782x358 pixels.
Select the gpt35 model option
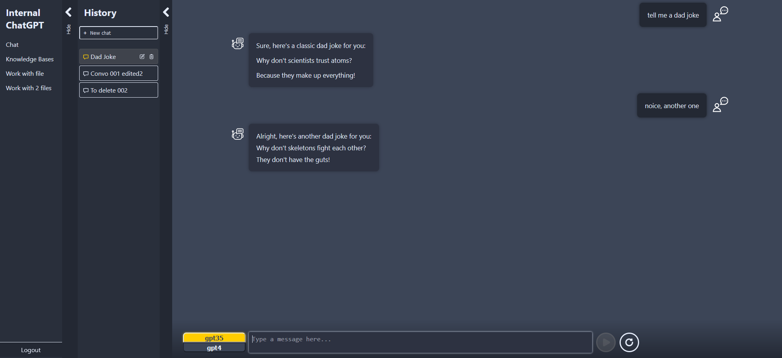pos(214,338)
